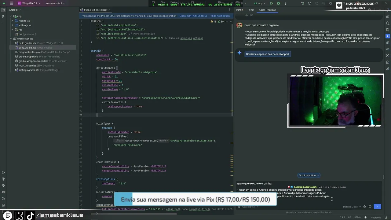Thumbs down the Gemini response
391x220 pixels.
click(x=251, y=15)
